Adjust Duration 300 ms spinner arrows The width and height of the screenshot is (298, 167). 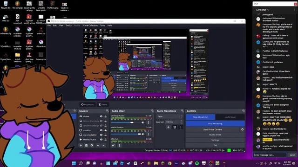tap(181, 122)
